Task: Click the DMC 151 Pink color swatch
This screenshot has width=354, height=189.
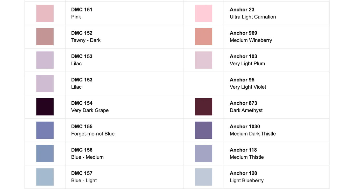Action: tap(45, 13)
